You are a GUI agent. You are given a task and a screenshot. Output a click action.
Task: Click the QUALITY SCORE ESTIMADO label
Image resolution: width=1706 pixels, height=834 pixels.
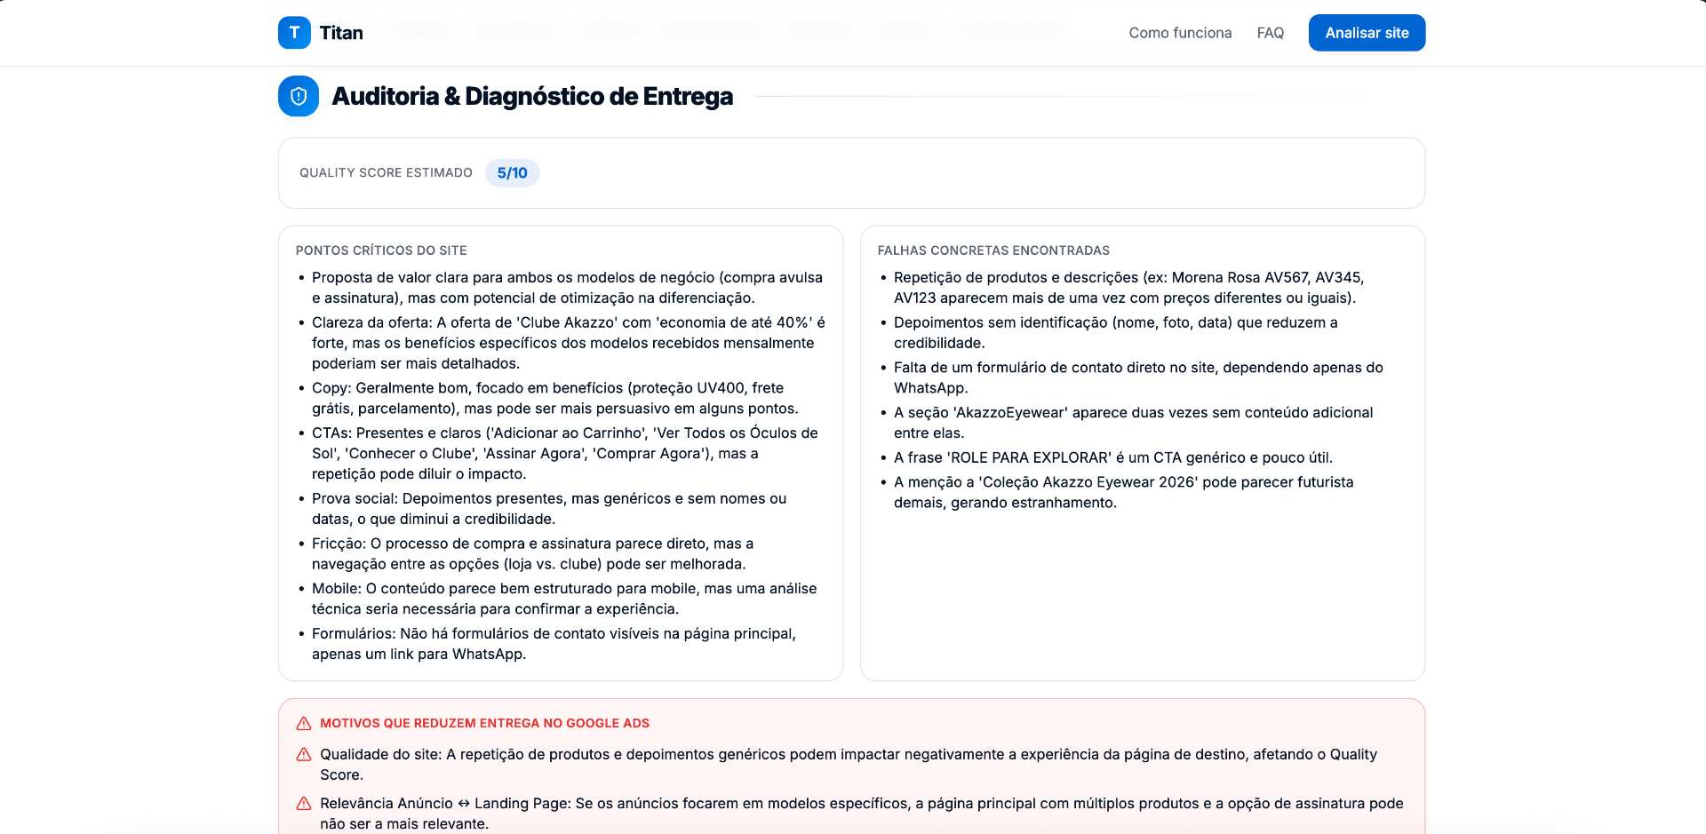386,173
